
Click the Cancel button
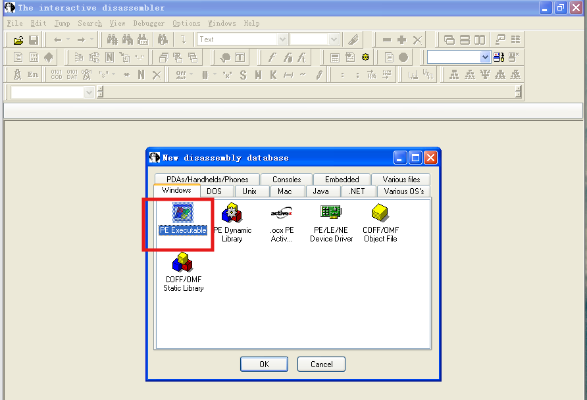(x=321, y=364)
